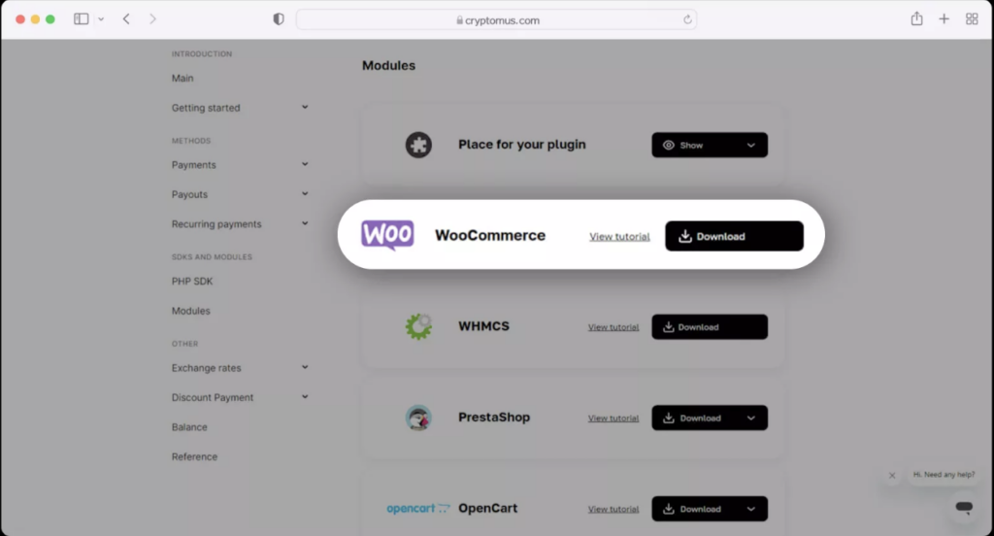Screen dimensions: 994x536
Task: Click the WooCommerce logo icon
Action: pos(387,235)
